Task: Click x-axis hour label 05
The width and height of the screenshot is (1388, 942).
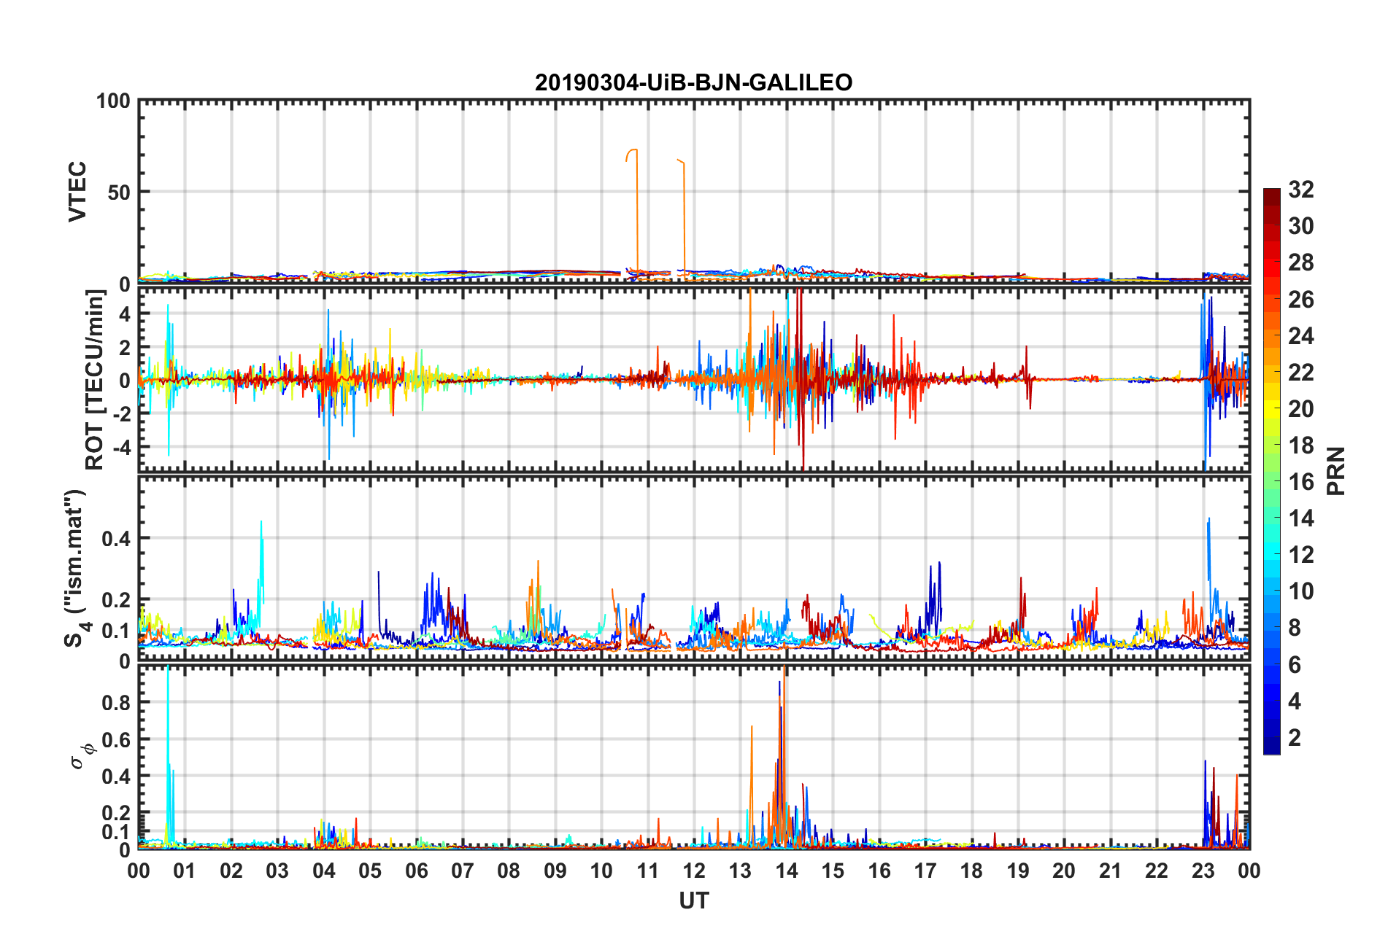Action: click(370, 871)
